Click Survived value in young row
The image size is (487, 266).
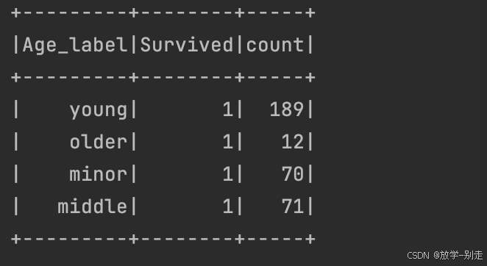pos(227,110)
